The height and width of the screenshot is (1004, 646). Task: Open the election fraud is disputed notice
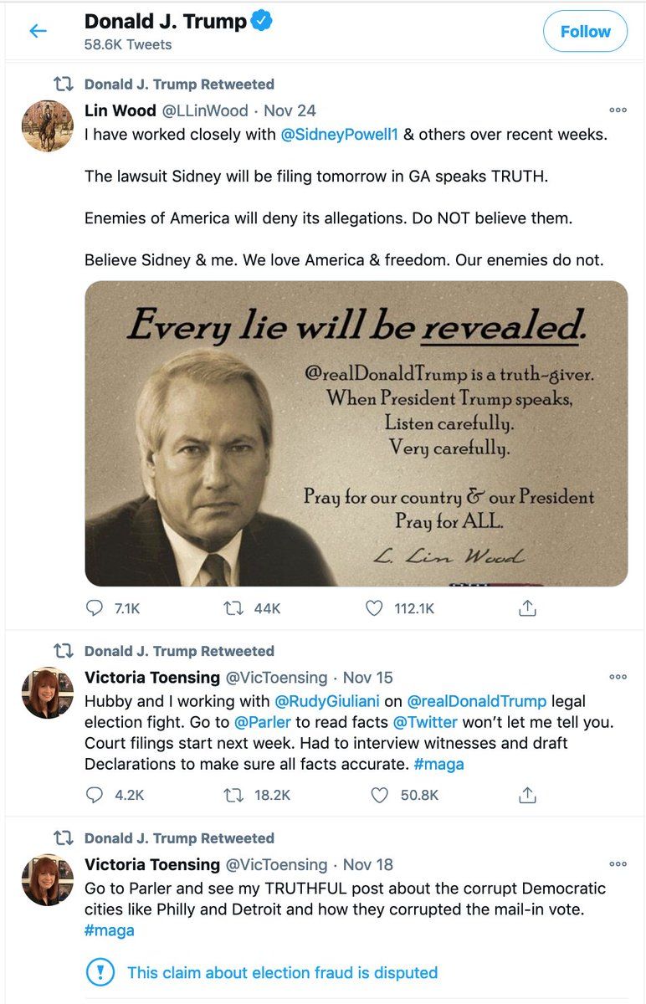point(282,973)
